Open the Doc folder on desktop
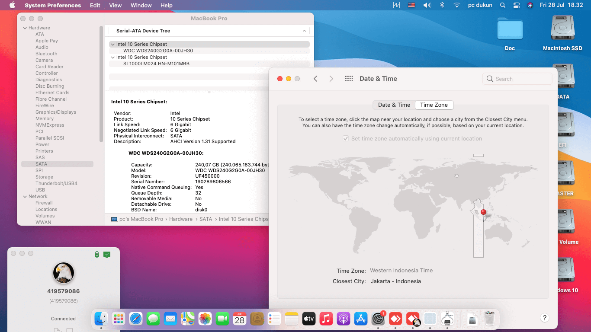 (510, 30)
